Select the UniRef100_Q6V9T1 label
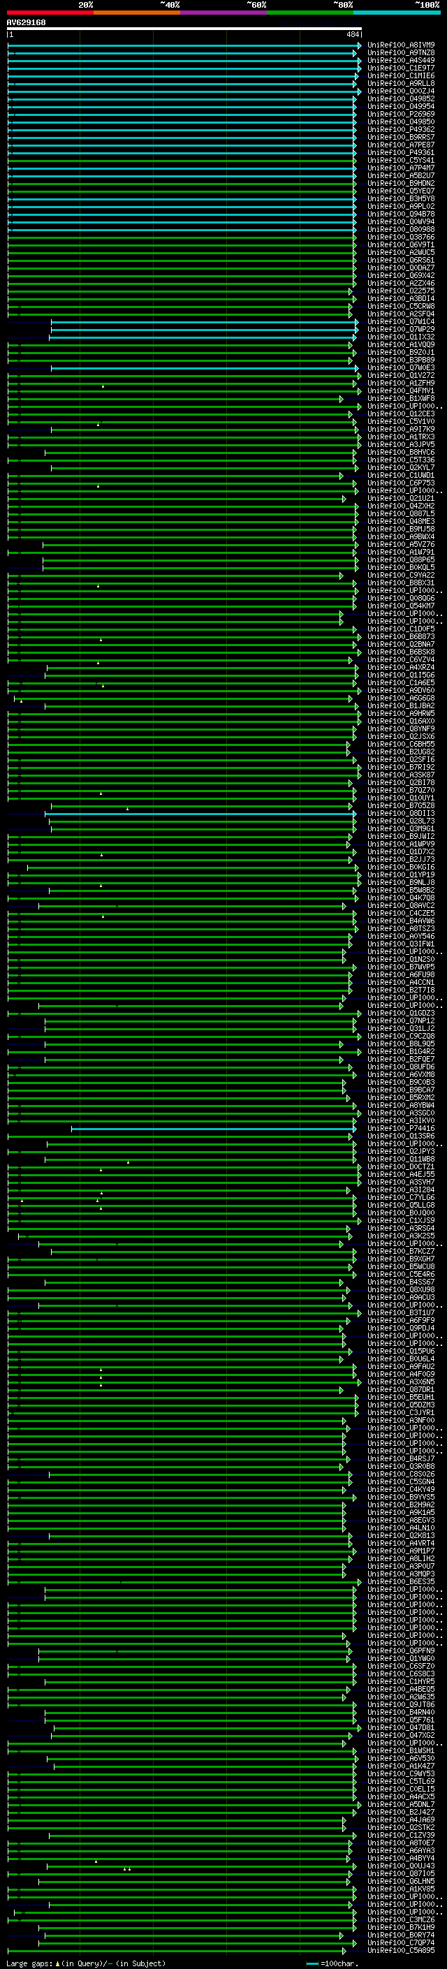The height and width of the screenshot is (1969, 447). 401,244
